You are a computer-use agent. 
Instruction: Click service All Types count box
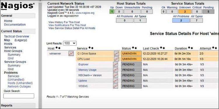click(x=197, y=20)
